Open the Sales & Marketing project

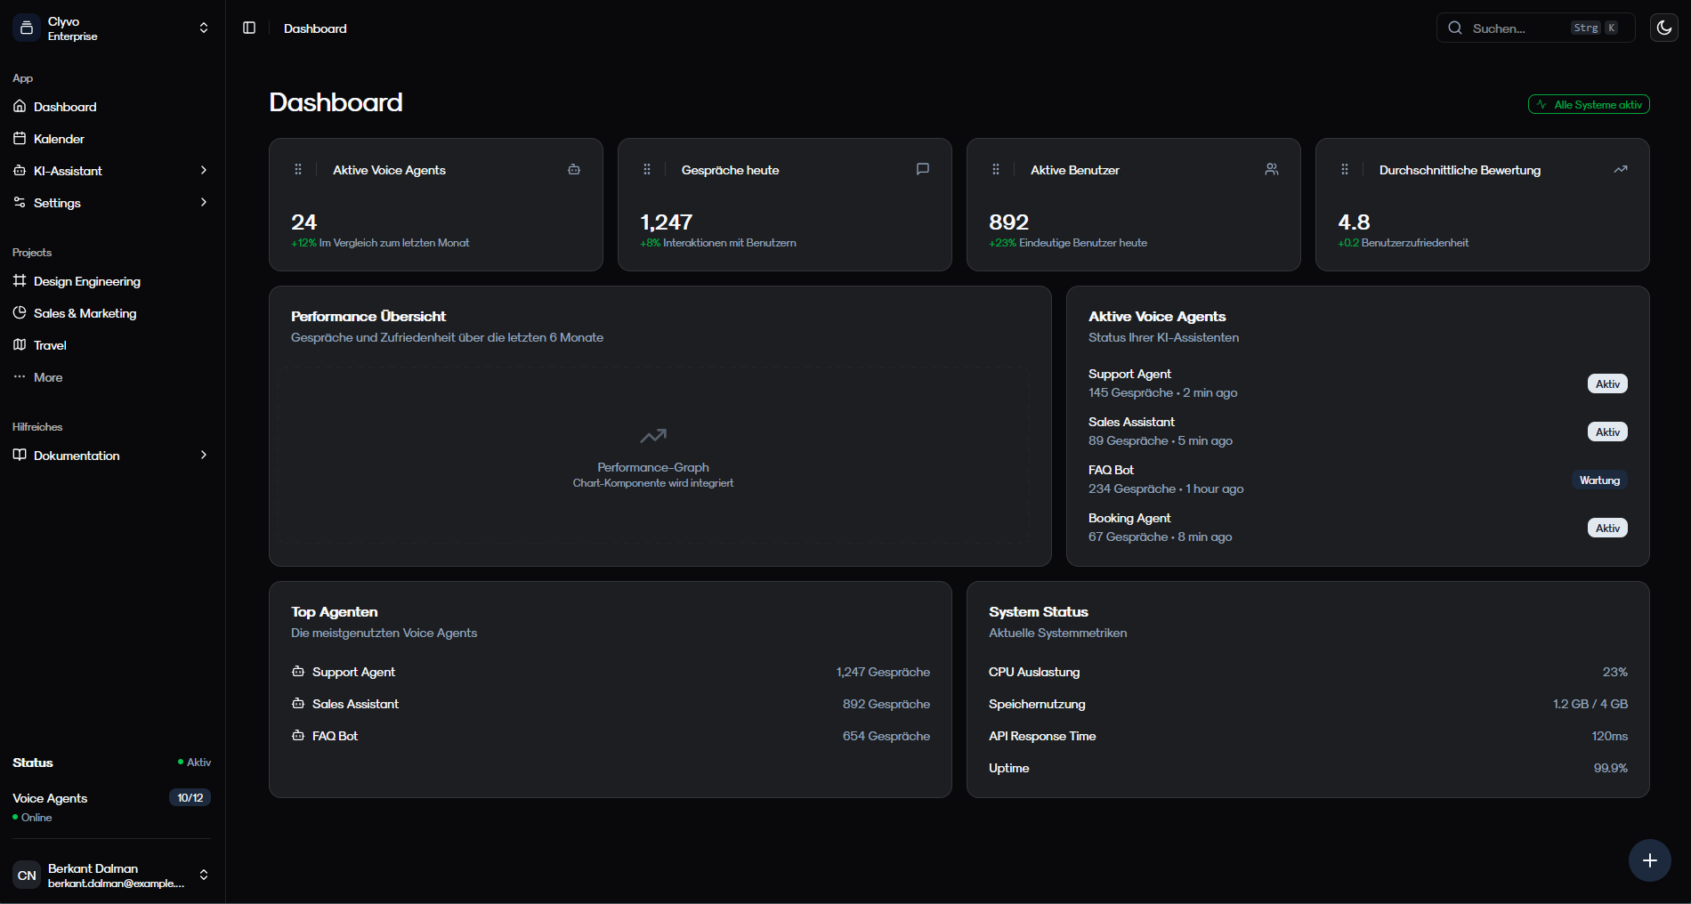[x=85, y=313]
